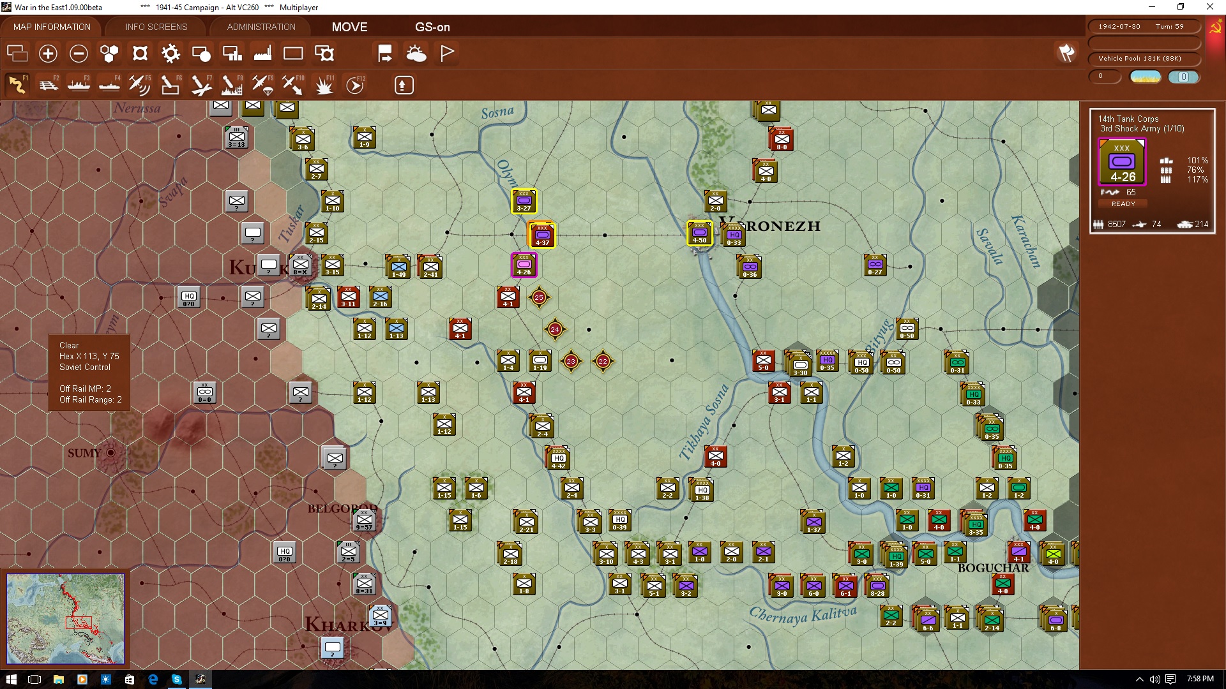Click the upload arrow box icon
This screenshot has height=689, width=1226.
tap(404, 85)
